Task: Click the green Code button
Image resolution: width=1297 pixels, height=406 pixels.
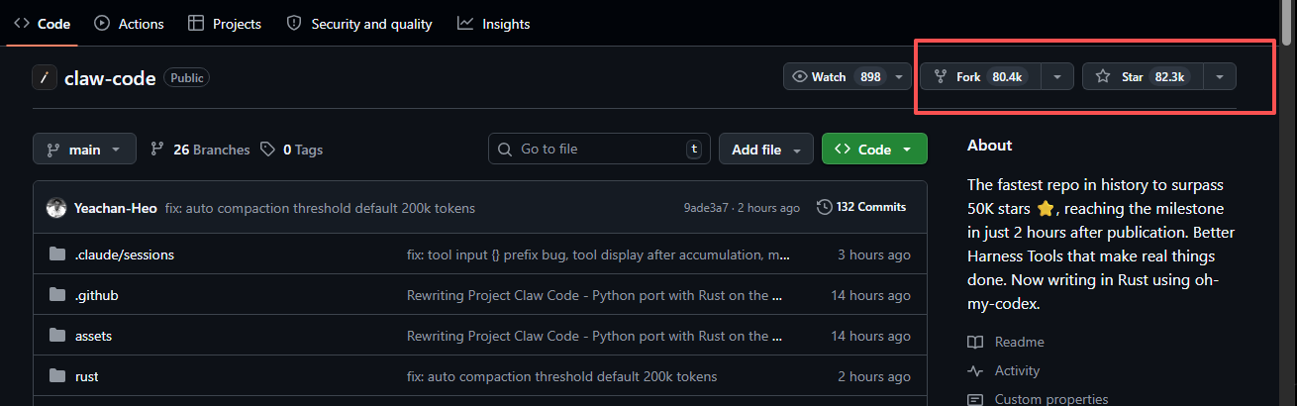Action: [x=873, y=150]
